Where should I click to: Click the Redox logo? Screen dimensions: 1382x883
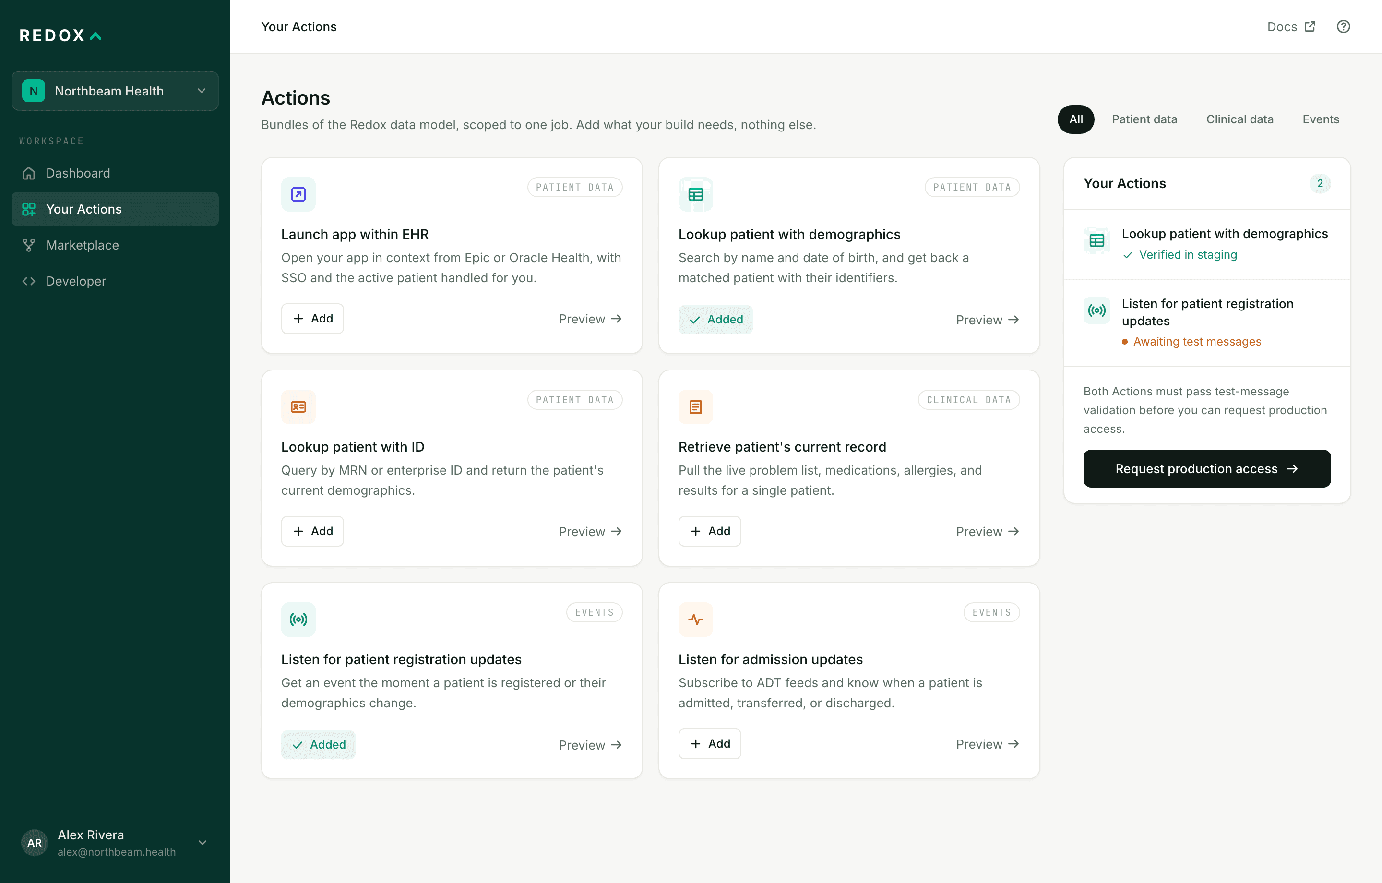click(x=61, y=36)
